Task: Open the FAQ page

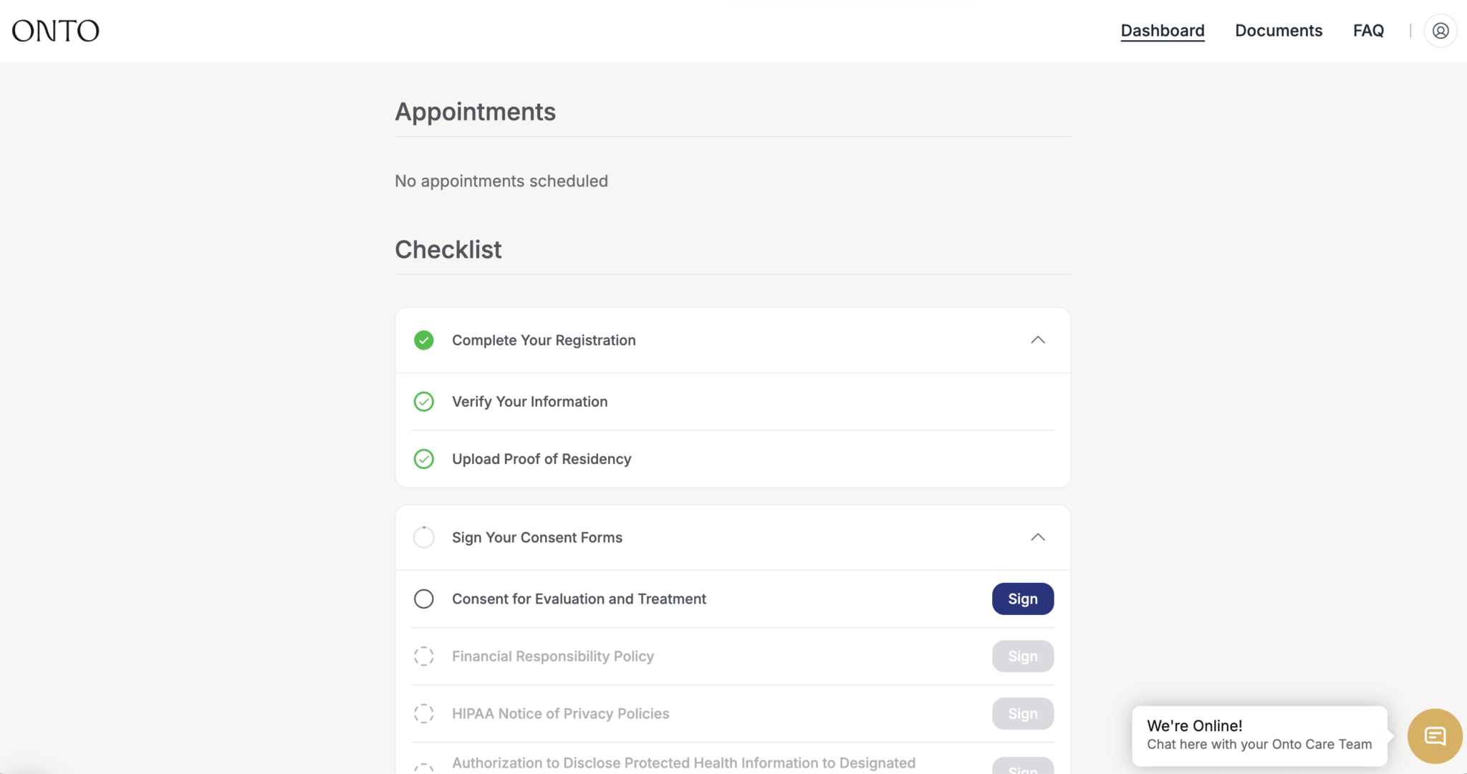Action: pos(1368,30)
